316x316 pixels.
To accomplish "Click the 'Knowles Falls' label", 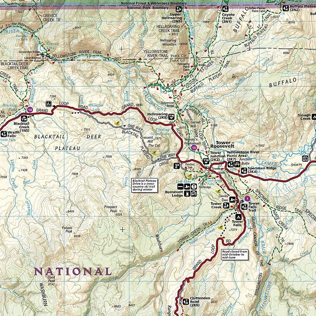I will (x=22, y=38).
